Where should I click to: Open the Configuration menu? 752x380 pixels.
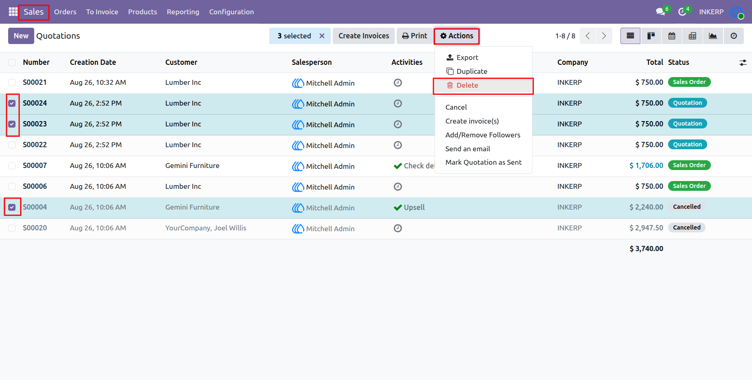(x=231, y=12)
